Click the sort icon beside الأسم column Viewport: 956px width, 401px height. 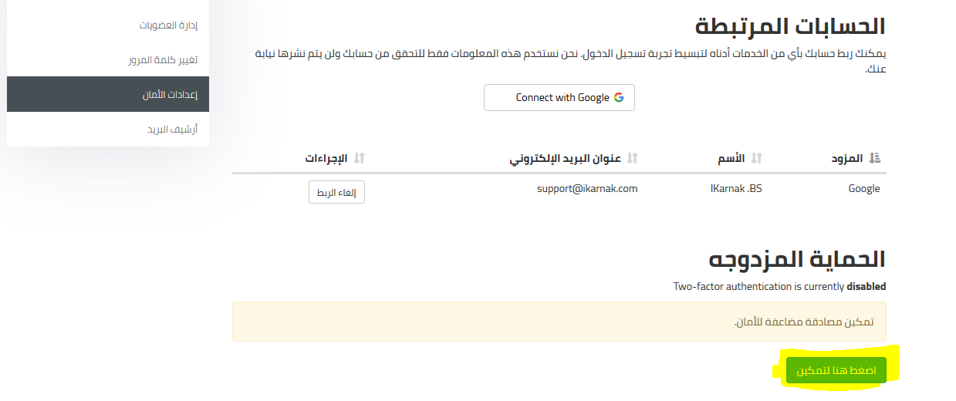[x=757, y=158]
